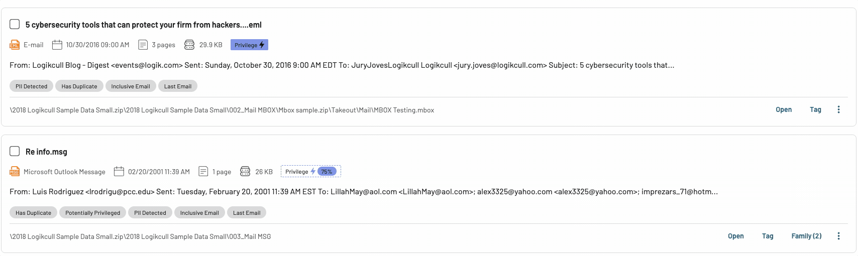This screenshot has width=858, height=256.
Task: Click the E-mail type label
Action: click(x=34, y=45)
